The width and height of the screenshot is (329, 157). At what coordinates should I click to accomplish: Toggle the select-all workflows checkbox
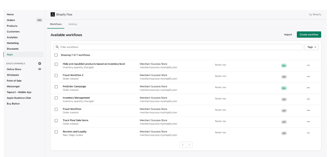point(56,55)
